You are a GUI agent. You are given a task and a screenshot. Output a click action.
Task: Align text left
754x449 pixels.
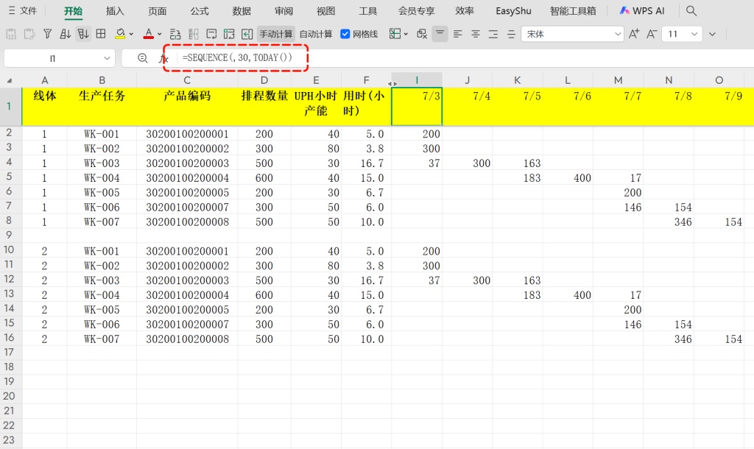tap(457, 34)
